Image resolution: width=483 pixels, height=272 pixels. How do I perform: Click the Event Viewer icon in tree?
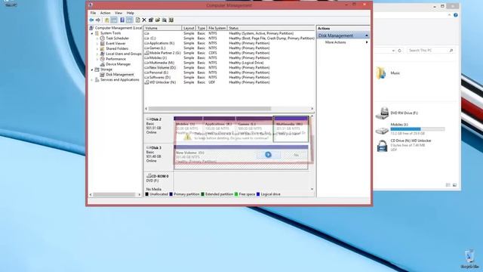pos(103,44)
